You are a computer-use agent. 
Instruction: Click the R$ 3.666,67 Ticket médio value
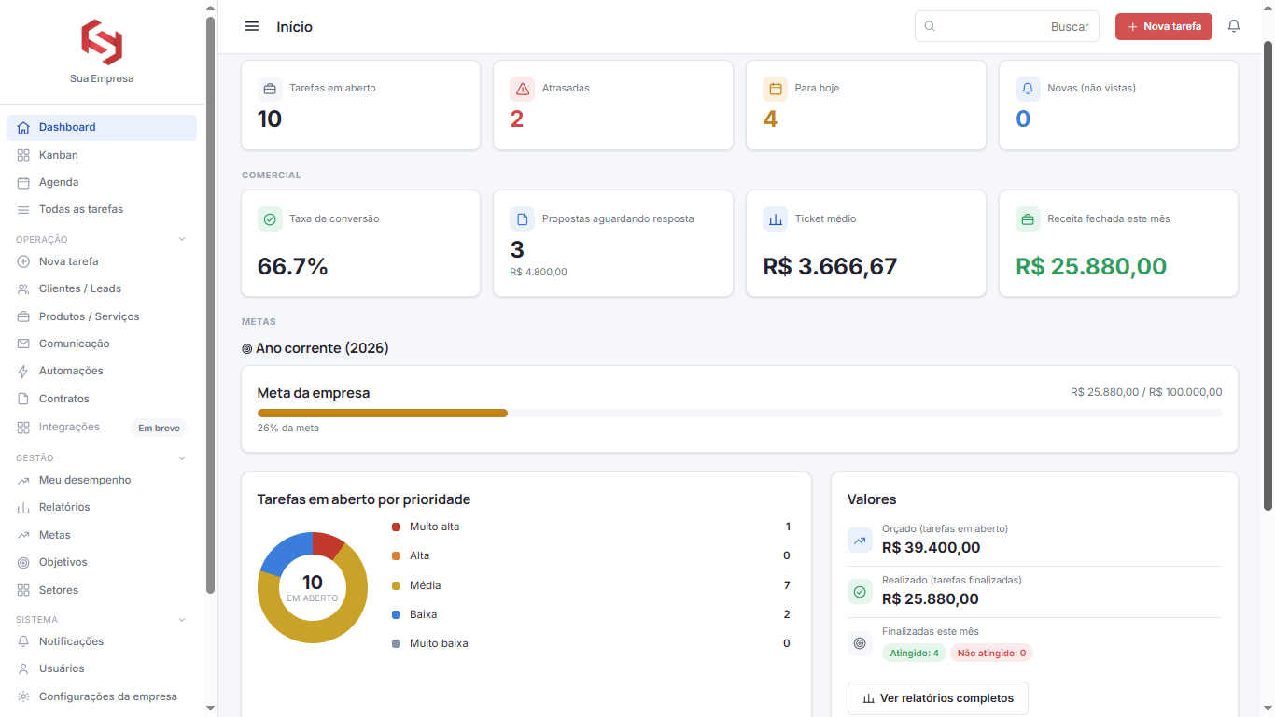(x=830, y=266)
